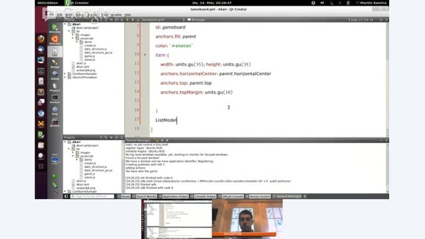The image size is (425, 239).
Task: Expand the demo folder in upper tree
Action: pos(77,42)
